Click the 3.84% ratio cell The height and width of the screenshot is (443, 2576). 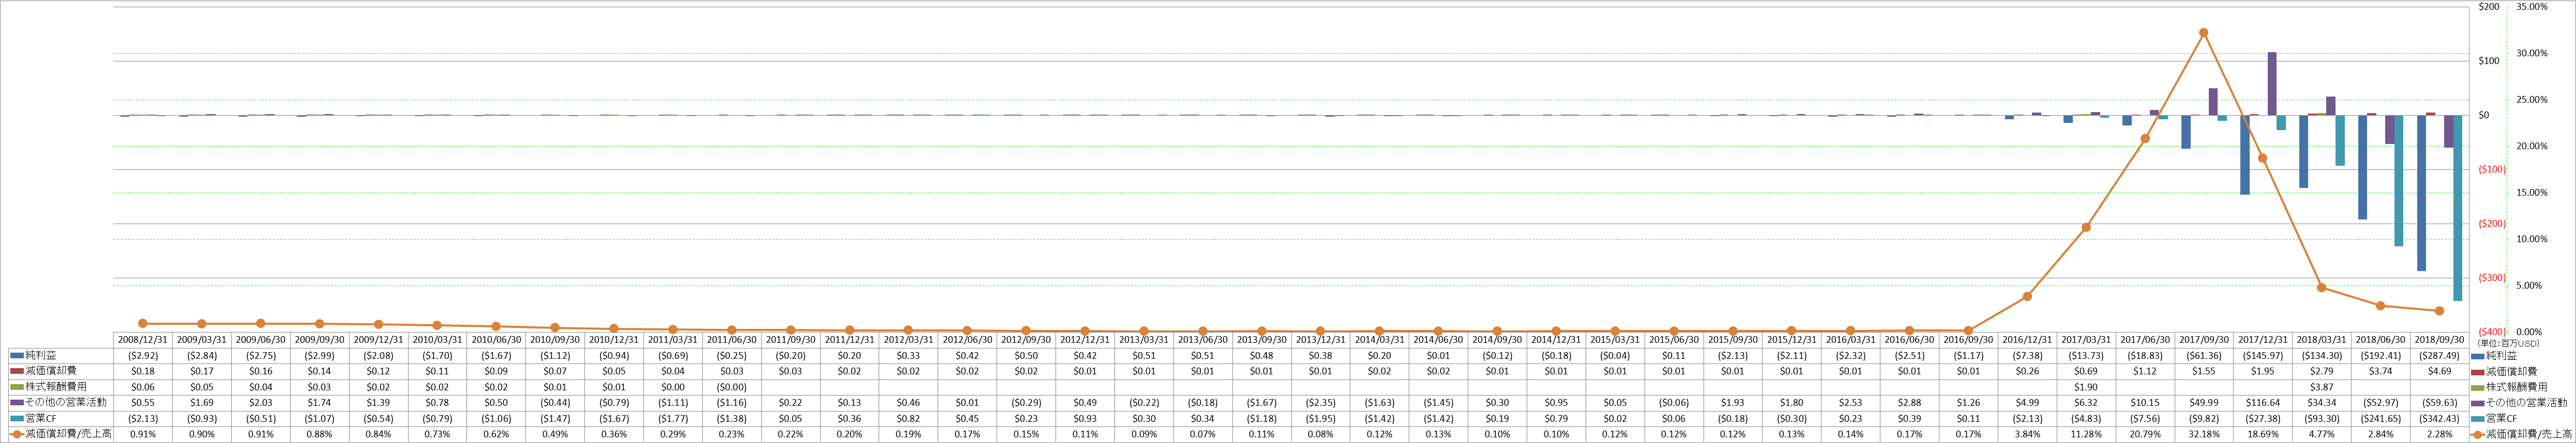point(2027,435)
